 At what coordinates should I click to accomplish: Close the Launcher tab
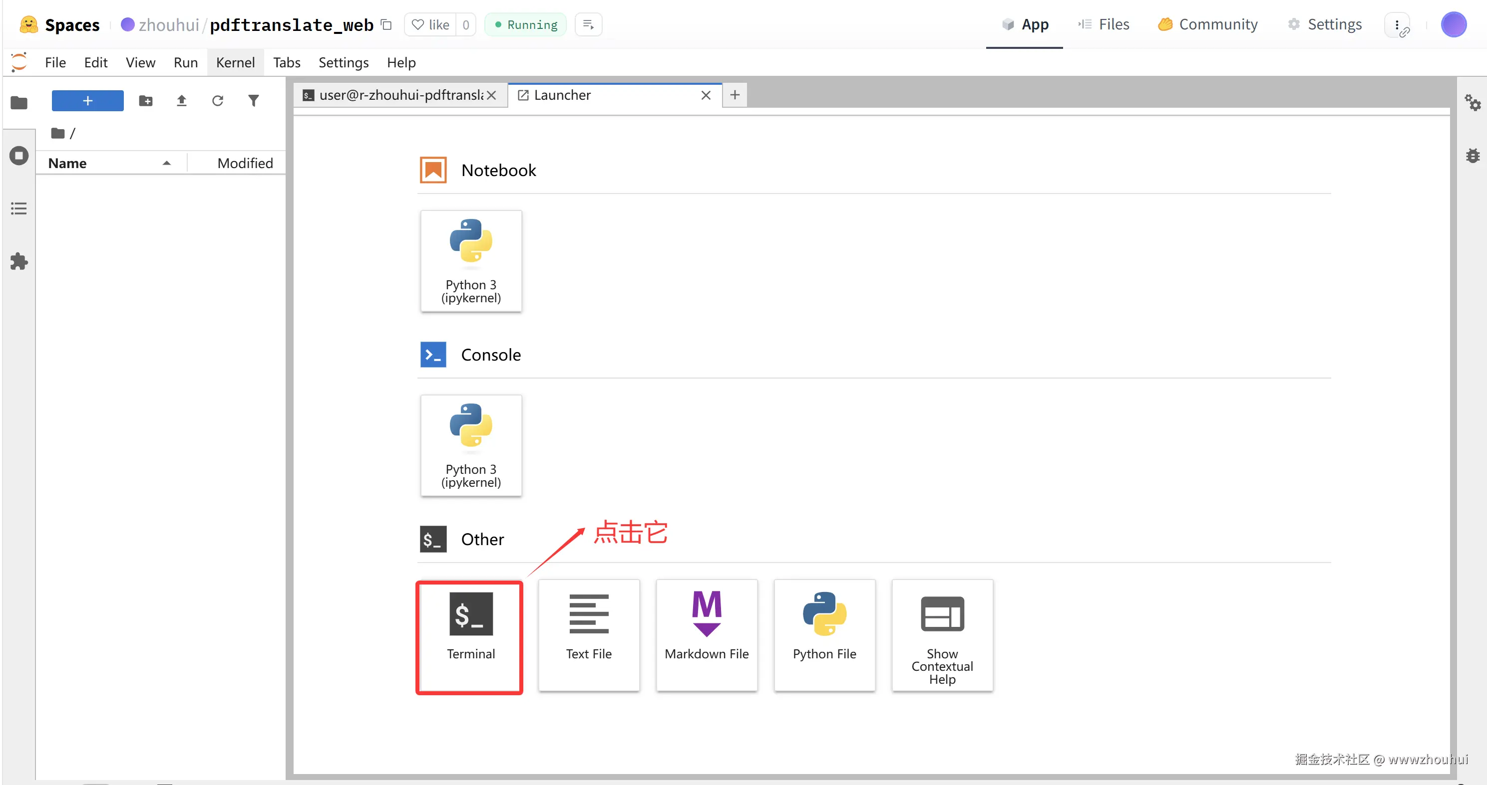706,95
